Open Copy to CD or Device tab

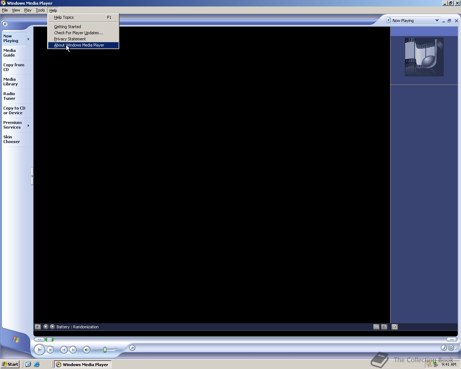16,111
